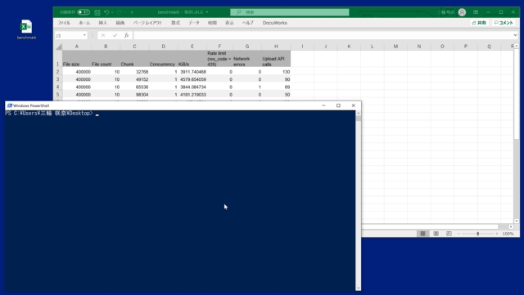Image resolution: width=524 pixels, height=295 pixels.
Task: Click cell with value 3911.740468
Action: (192, 72)
